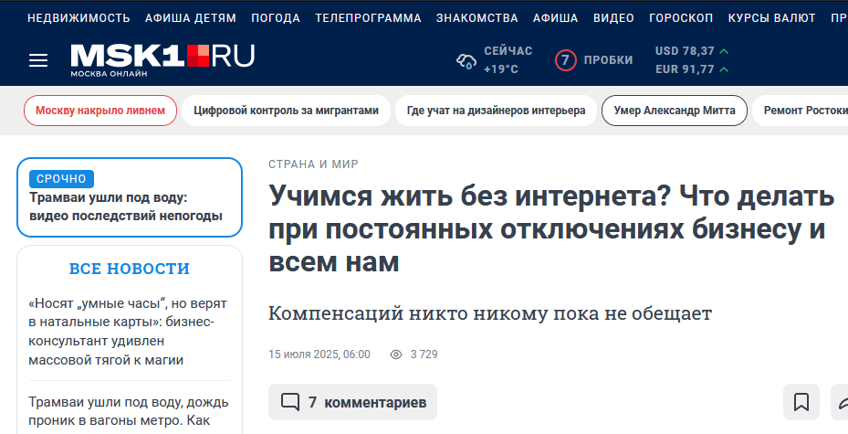Viewport: 848px width, 434px height.
Task: Open the rainy weather cloud icon
Action: 466,60
